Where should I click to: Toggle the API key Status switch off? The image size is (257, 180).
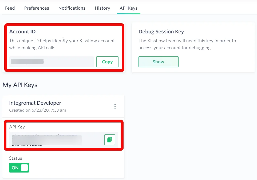pos(19,168)
